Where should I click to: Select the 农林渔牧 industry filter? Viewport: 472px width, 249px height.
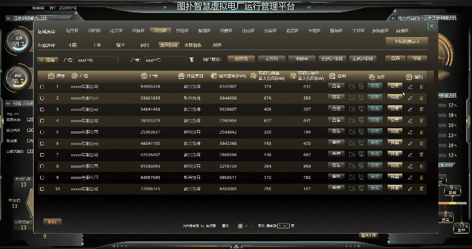(193, 45)
